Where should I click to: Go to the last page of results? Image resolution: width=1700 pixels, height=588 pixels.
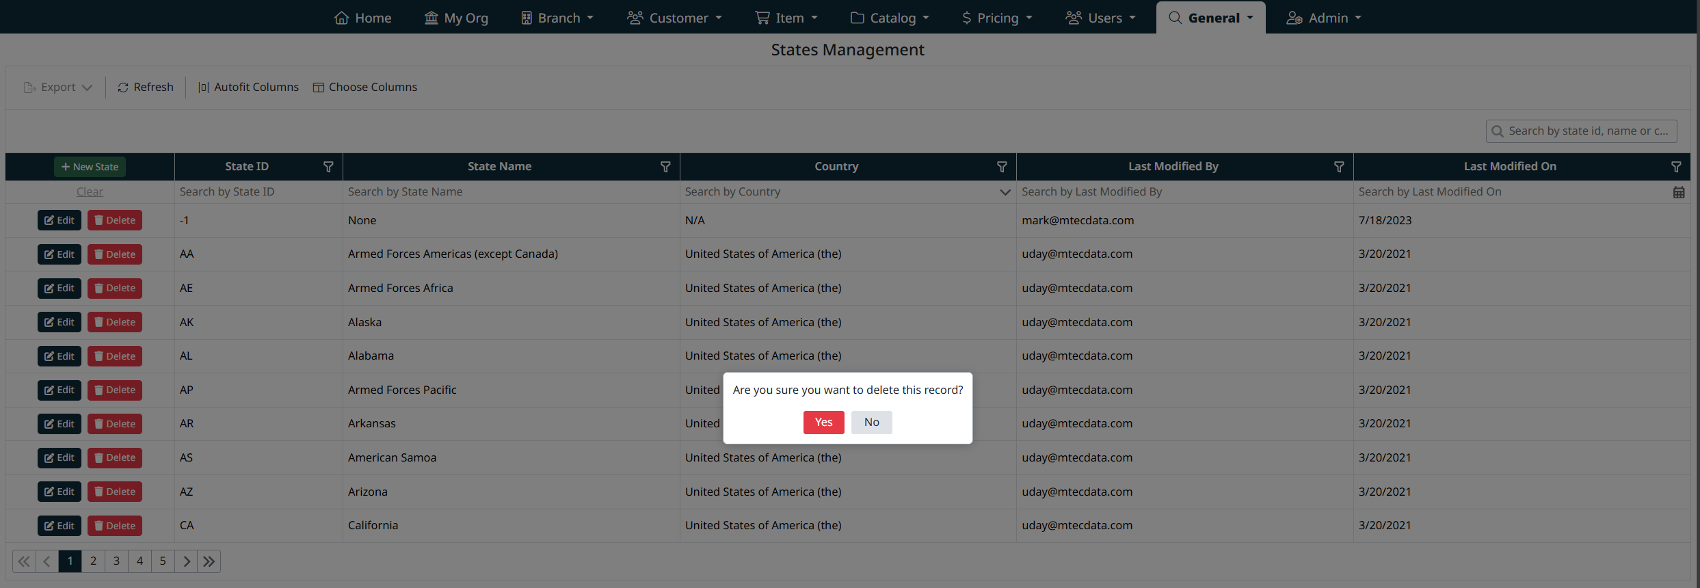209,561
